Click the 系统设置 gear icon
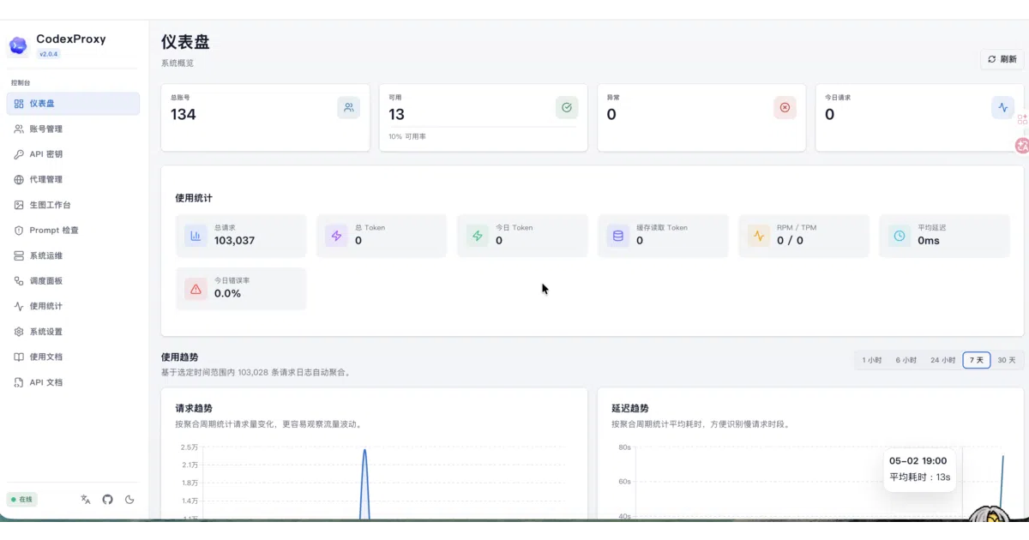This screenshot has width=1029, height=540. pyautogui.click(x=19, y=332)
